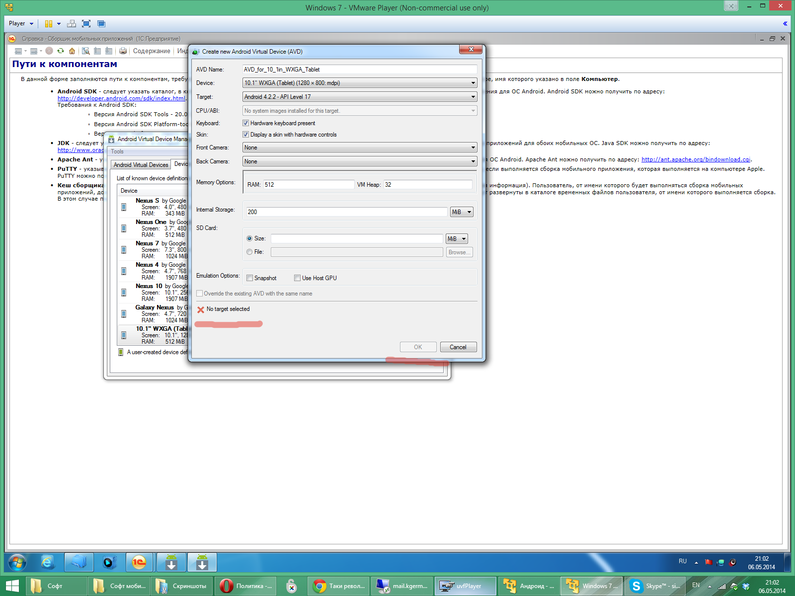Uncheck Hardware keyboard present

coord(245,123)
